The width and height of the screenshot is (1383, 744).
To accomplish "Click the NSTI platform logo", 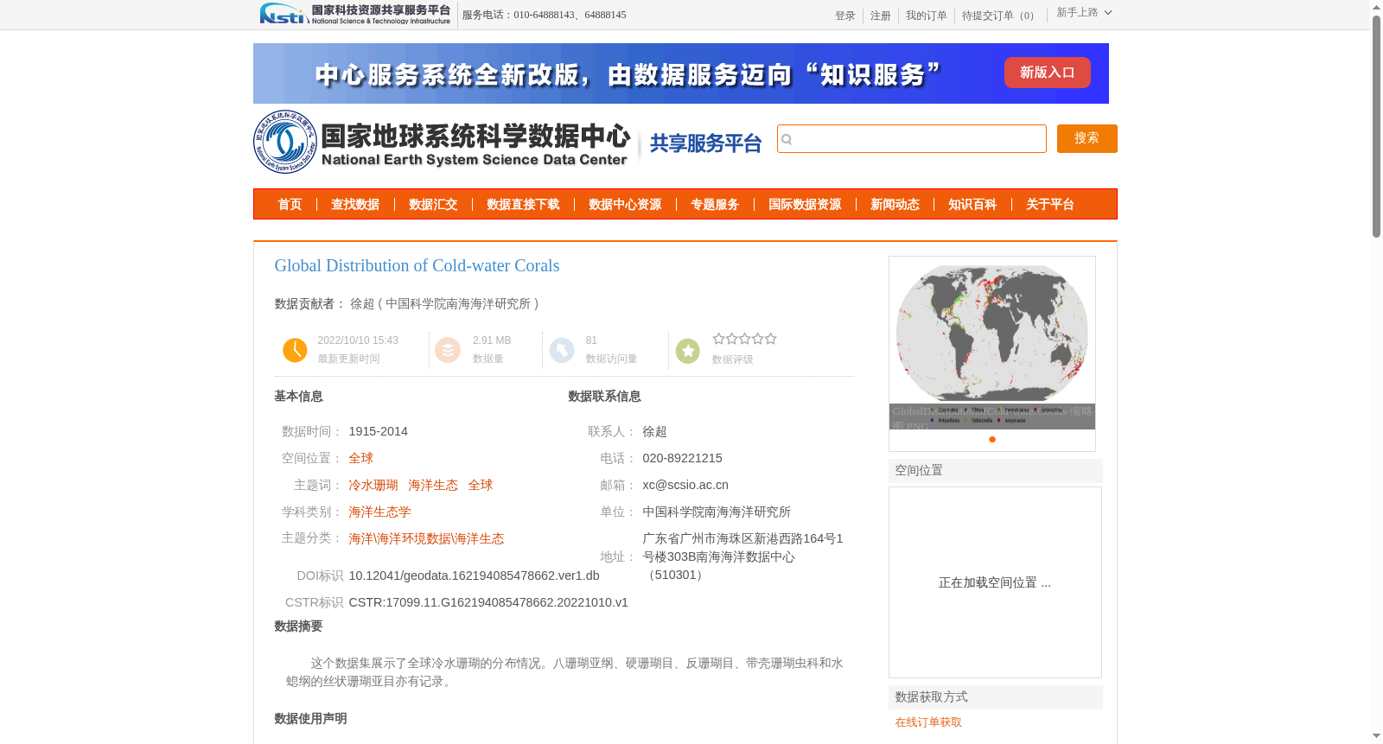I will click(355, 13).
